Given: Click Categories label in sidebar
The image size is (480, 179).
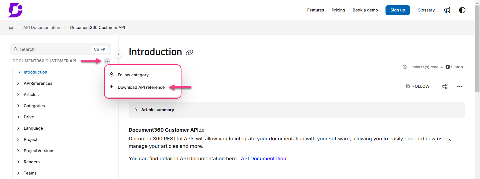Looking at the screenshot, I should coord(34,106).
